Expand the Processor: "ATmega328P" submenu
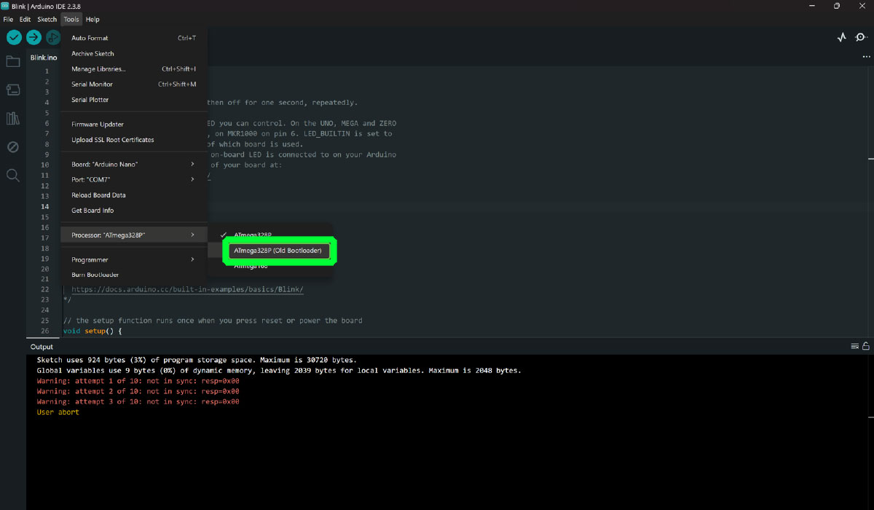Viewport: 874px width, 510px height. click(x=134, y=235)
